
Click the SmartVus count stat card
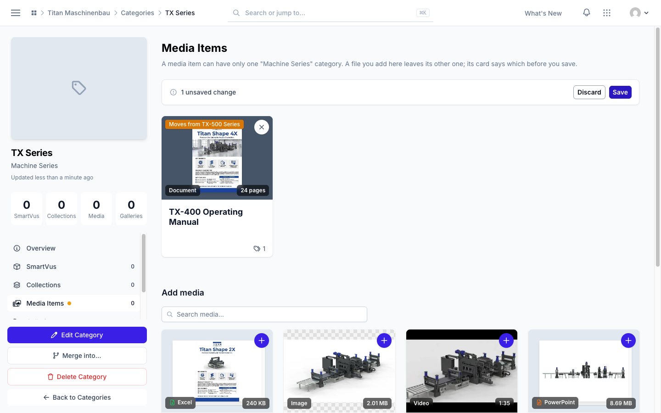tap(27, 209)
